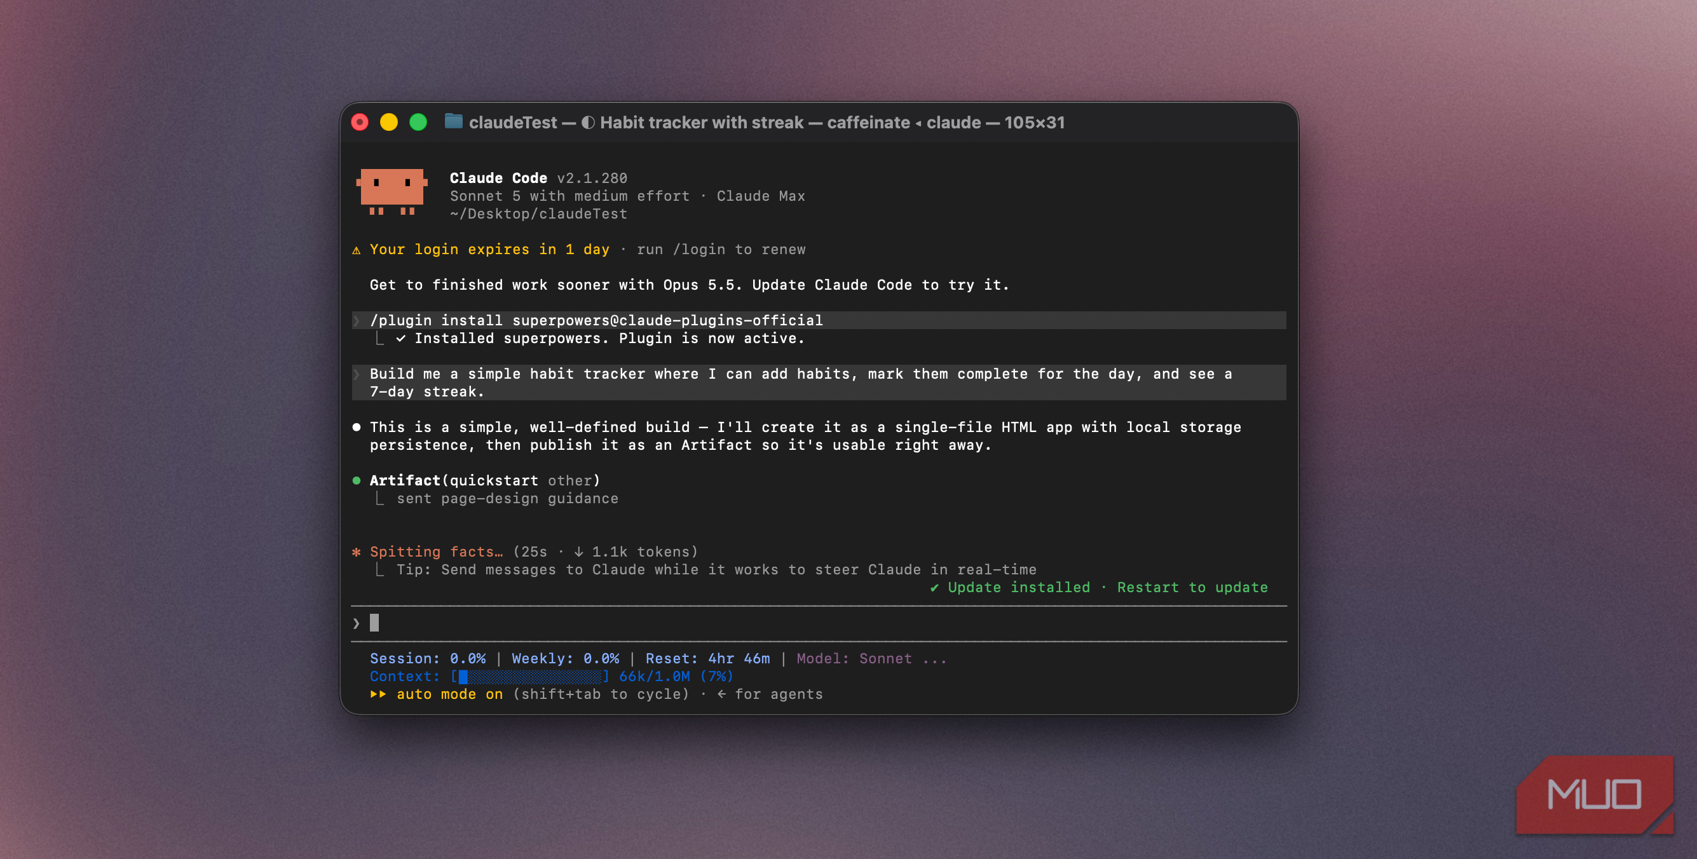Click the orange asterisk spinner beside Spitting facts
Viewport: 1697px width, 859px height.
click(x=357, y=551)
